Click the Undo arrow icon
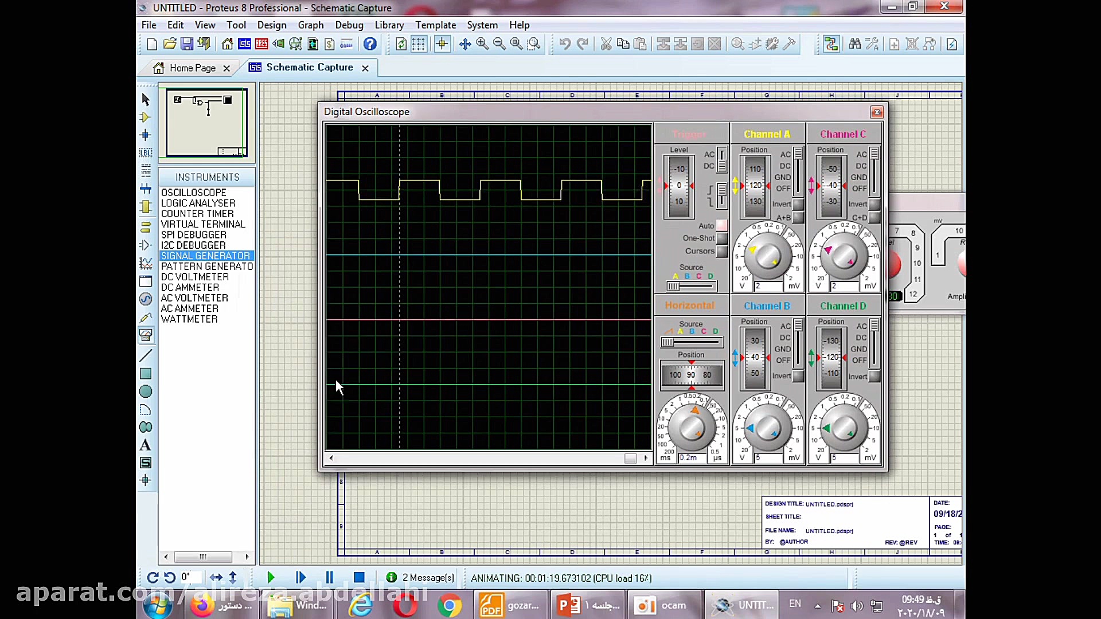The width and height of the screenshot is (1101, 619). tap(565, 44)
